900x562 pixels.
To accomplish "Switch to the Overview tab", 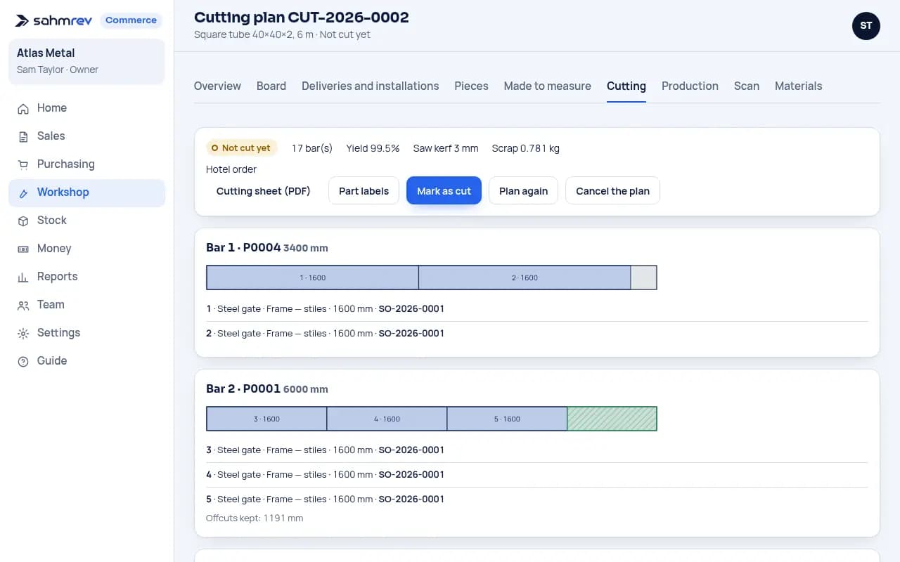I will (x=217, y=86).
